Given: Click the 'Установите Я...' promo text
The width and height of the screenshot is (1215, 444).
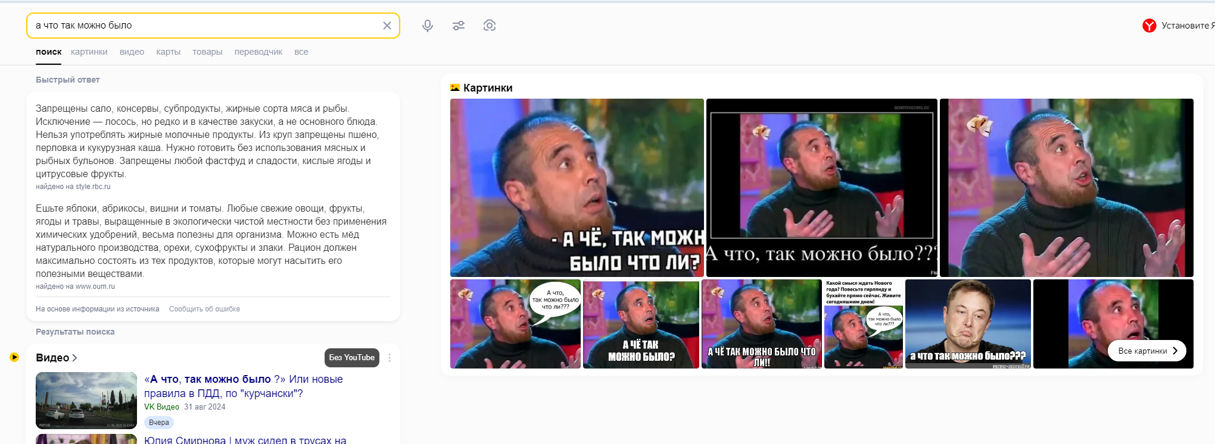Looking at the screenshot, I should tap(1188, 26).
